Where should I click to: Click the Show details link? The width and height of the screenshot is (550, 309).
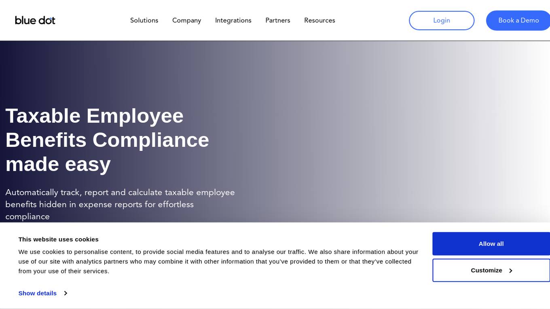click(37, 293)
